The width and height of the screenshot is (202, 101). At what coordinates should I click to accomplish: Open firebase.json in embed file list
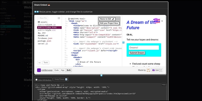click(x=45, y=38)
